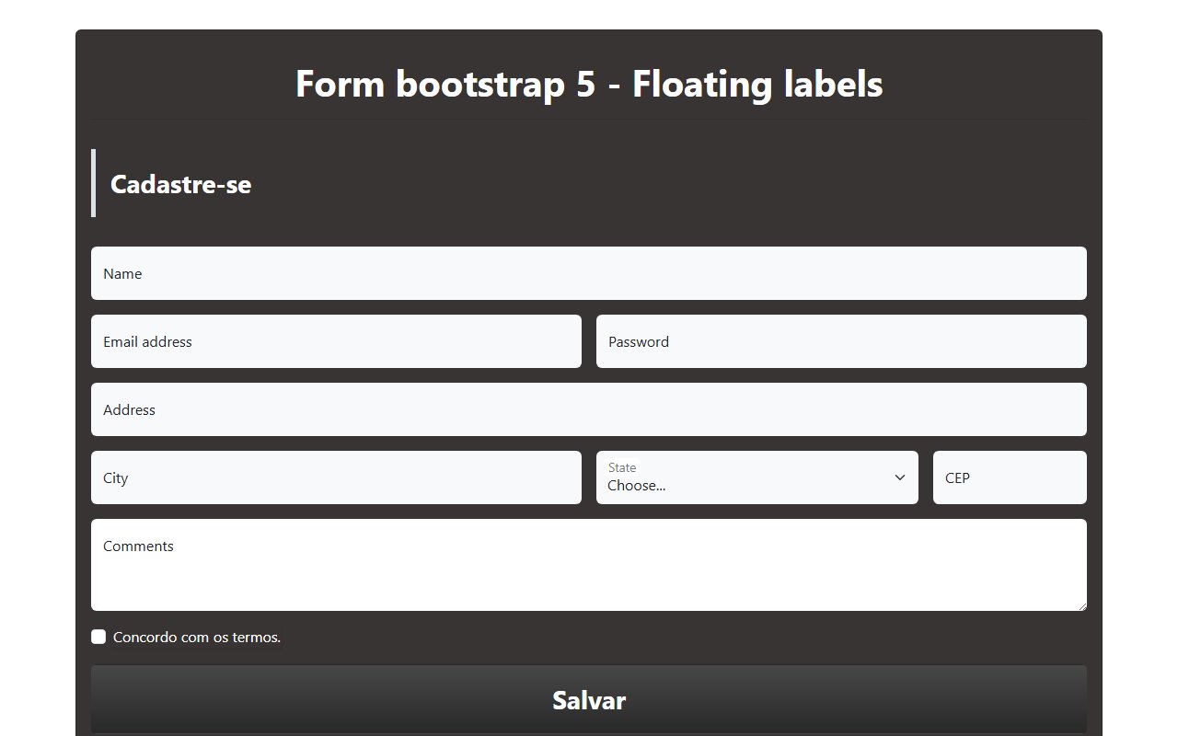Click the Email address input field
The image size is (1178, 736).
point(336,341)
